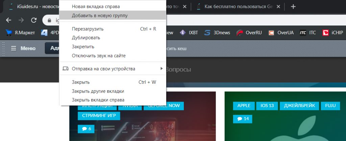Click the IOS 13 tag

point(267,106)
